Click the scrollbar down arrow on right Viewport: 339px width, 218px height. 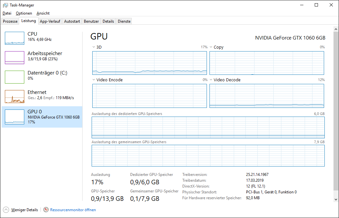(x=336, y=200)
